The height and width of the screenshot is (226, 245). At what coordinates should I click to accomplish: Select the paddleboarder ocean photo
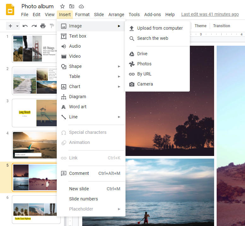(x=170, y=192)
